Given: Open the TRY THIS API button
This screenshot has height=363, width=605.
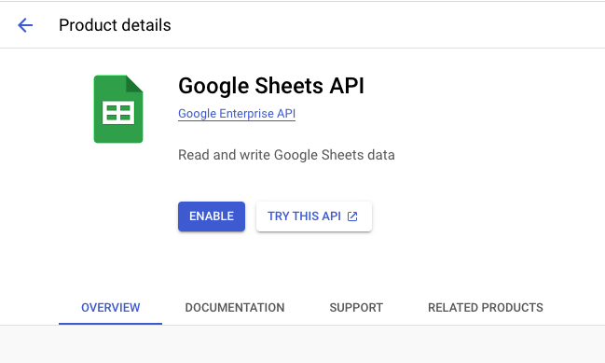Looking at the screenshot, I should [x=314, y=216].
